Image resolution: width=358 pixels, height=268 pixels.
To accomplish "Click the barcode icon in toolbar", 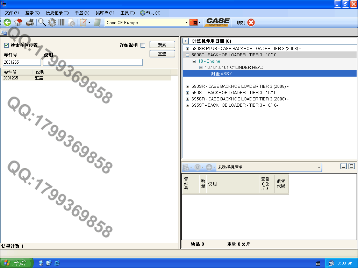I will tap(61, 23).
